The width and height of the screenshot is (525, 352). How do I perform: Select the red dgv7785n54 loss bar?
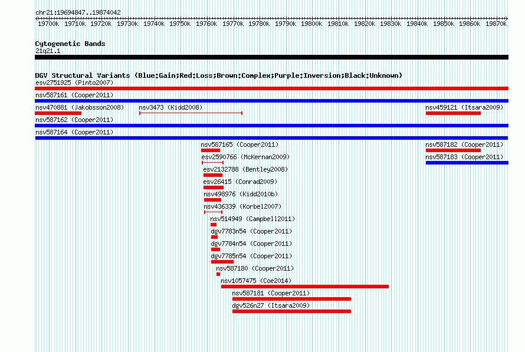click(222, 262)
